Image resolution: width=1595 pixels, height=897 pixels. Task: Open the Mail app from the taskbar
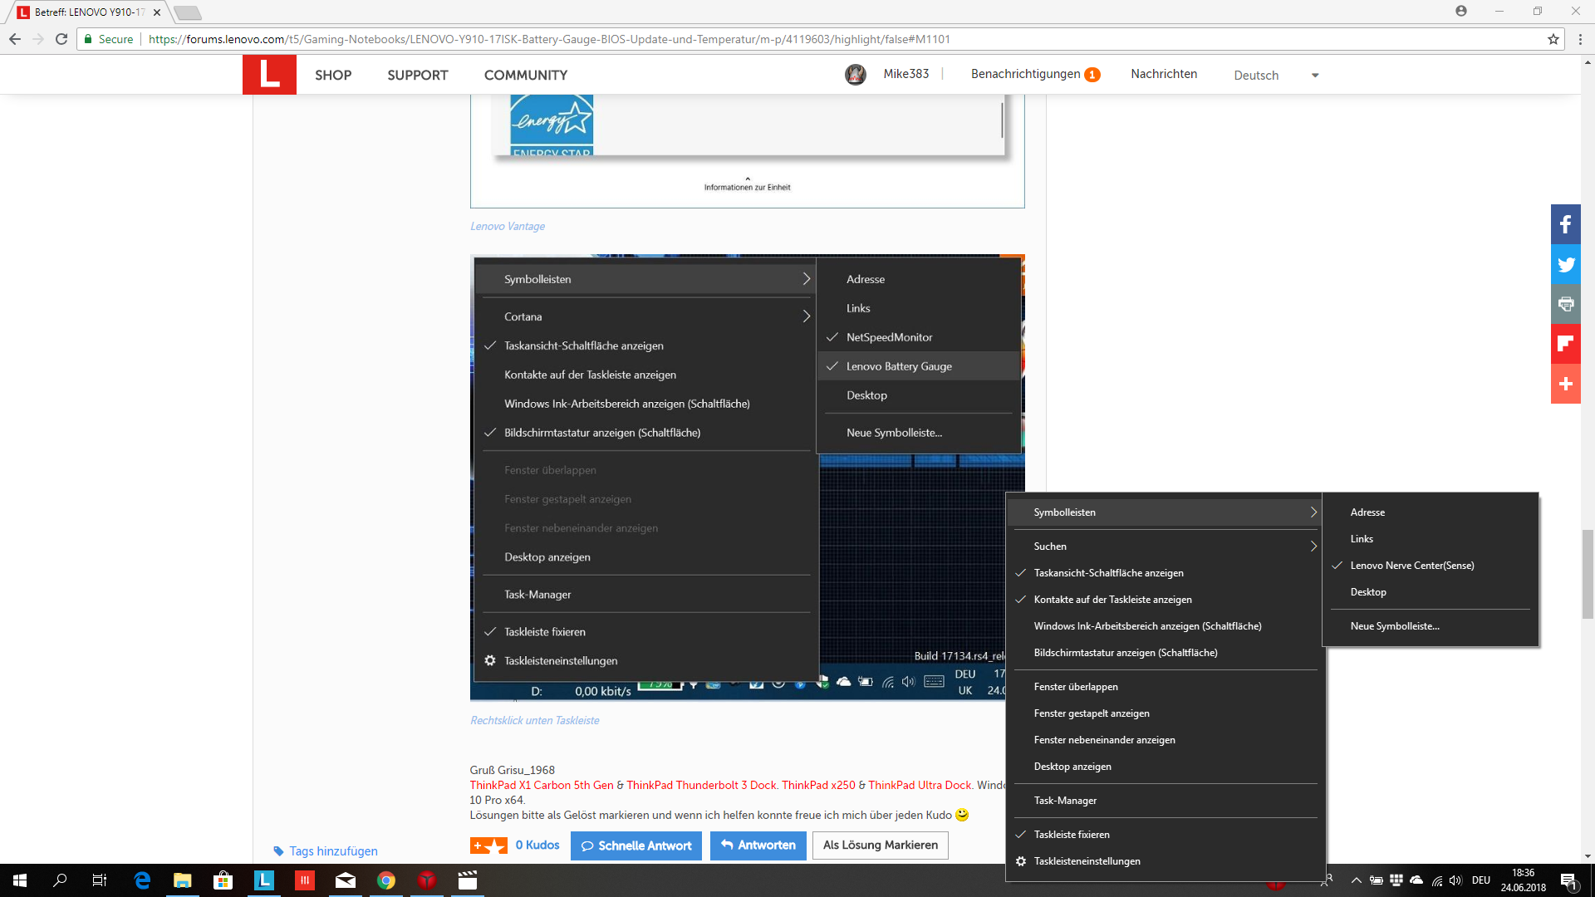(x=346, y=880)
